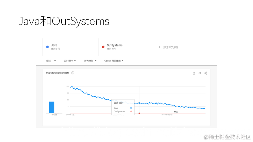Open the 所有类别 category dropdown
Image resolution: width=253 pixels, height=142 pixels.
tap(90, 61)
